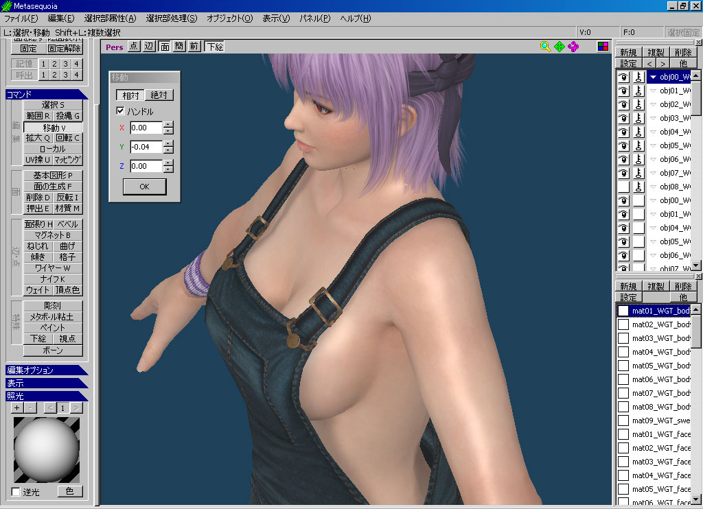Click Settings (設定) in the object panel
The height and width of the screenshot is (509, 703).
(x=629, y=63)
